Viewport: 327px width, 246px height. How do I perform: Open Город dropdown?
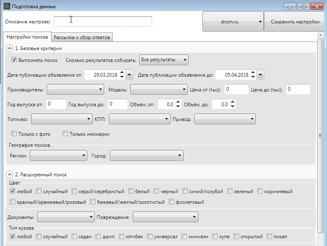(x=147, y=155)
